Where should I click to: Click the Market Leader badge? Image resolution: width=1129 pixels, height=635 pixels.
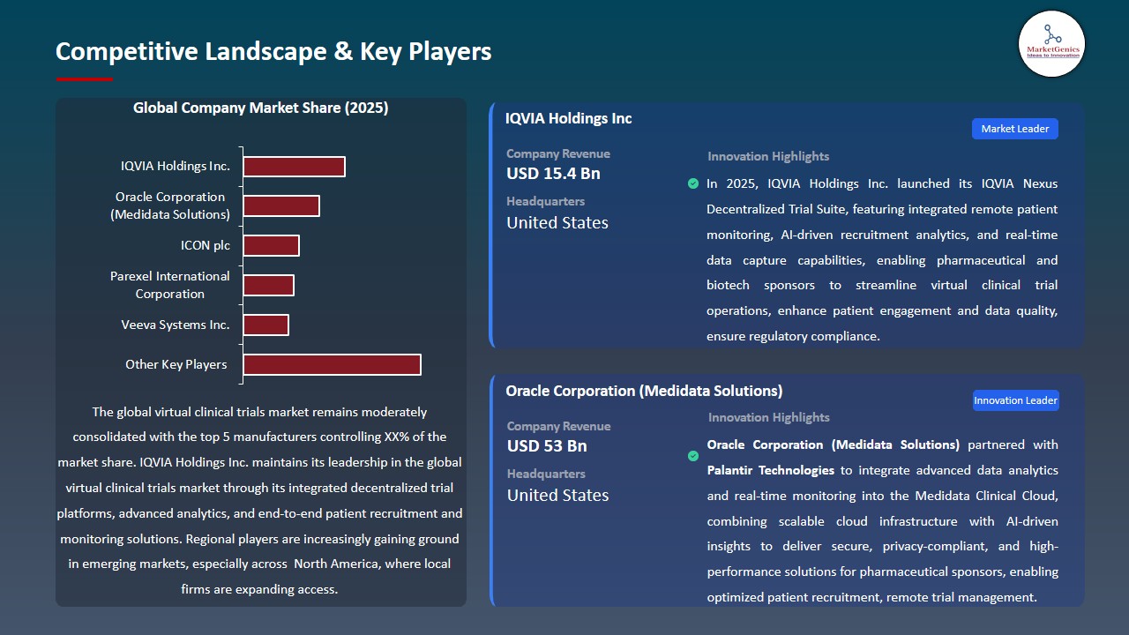click(1014, 128)
